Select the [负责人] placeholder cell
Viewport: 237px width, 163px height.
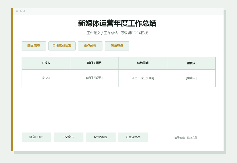pos(191,78)
